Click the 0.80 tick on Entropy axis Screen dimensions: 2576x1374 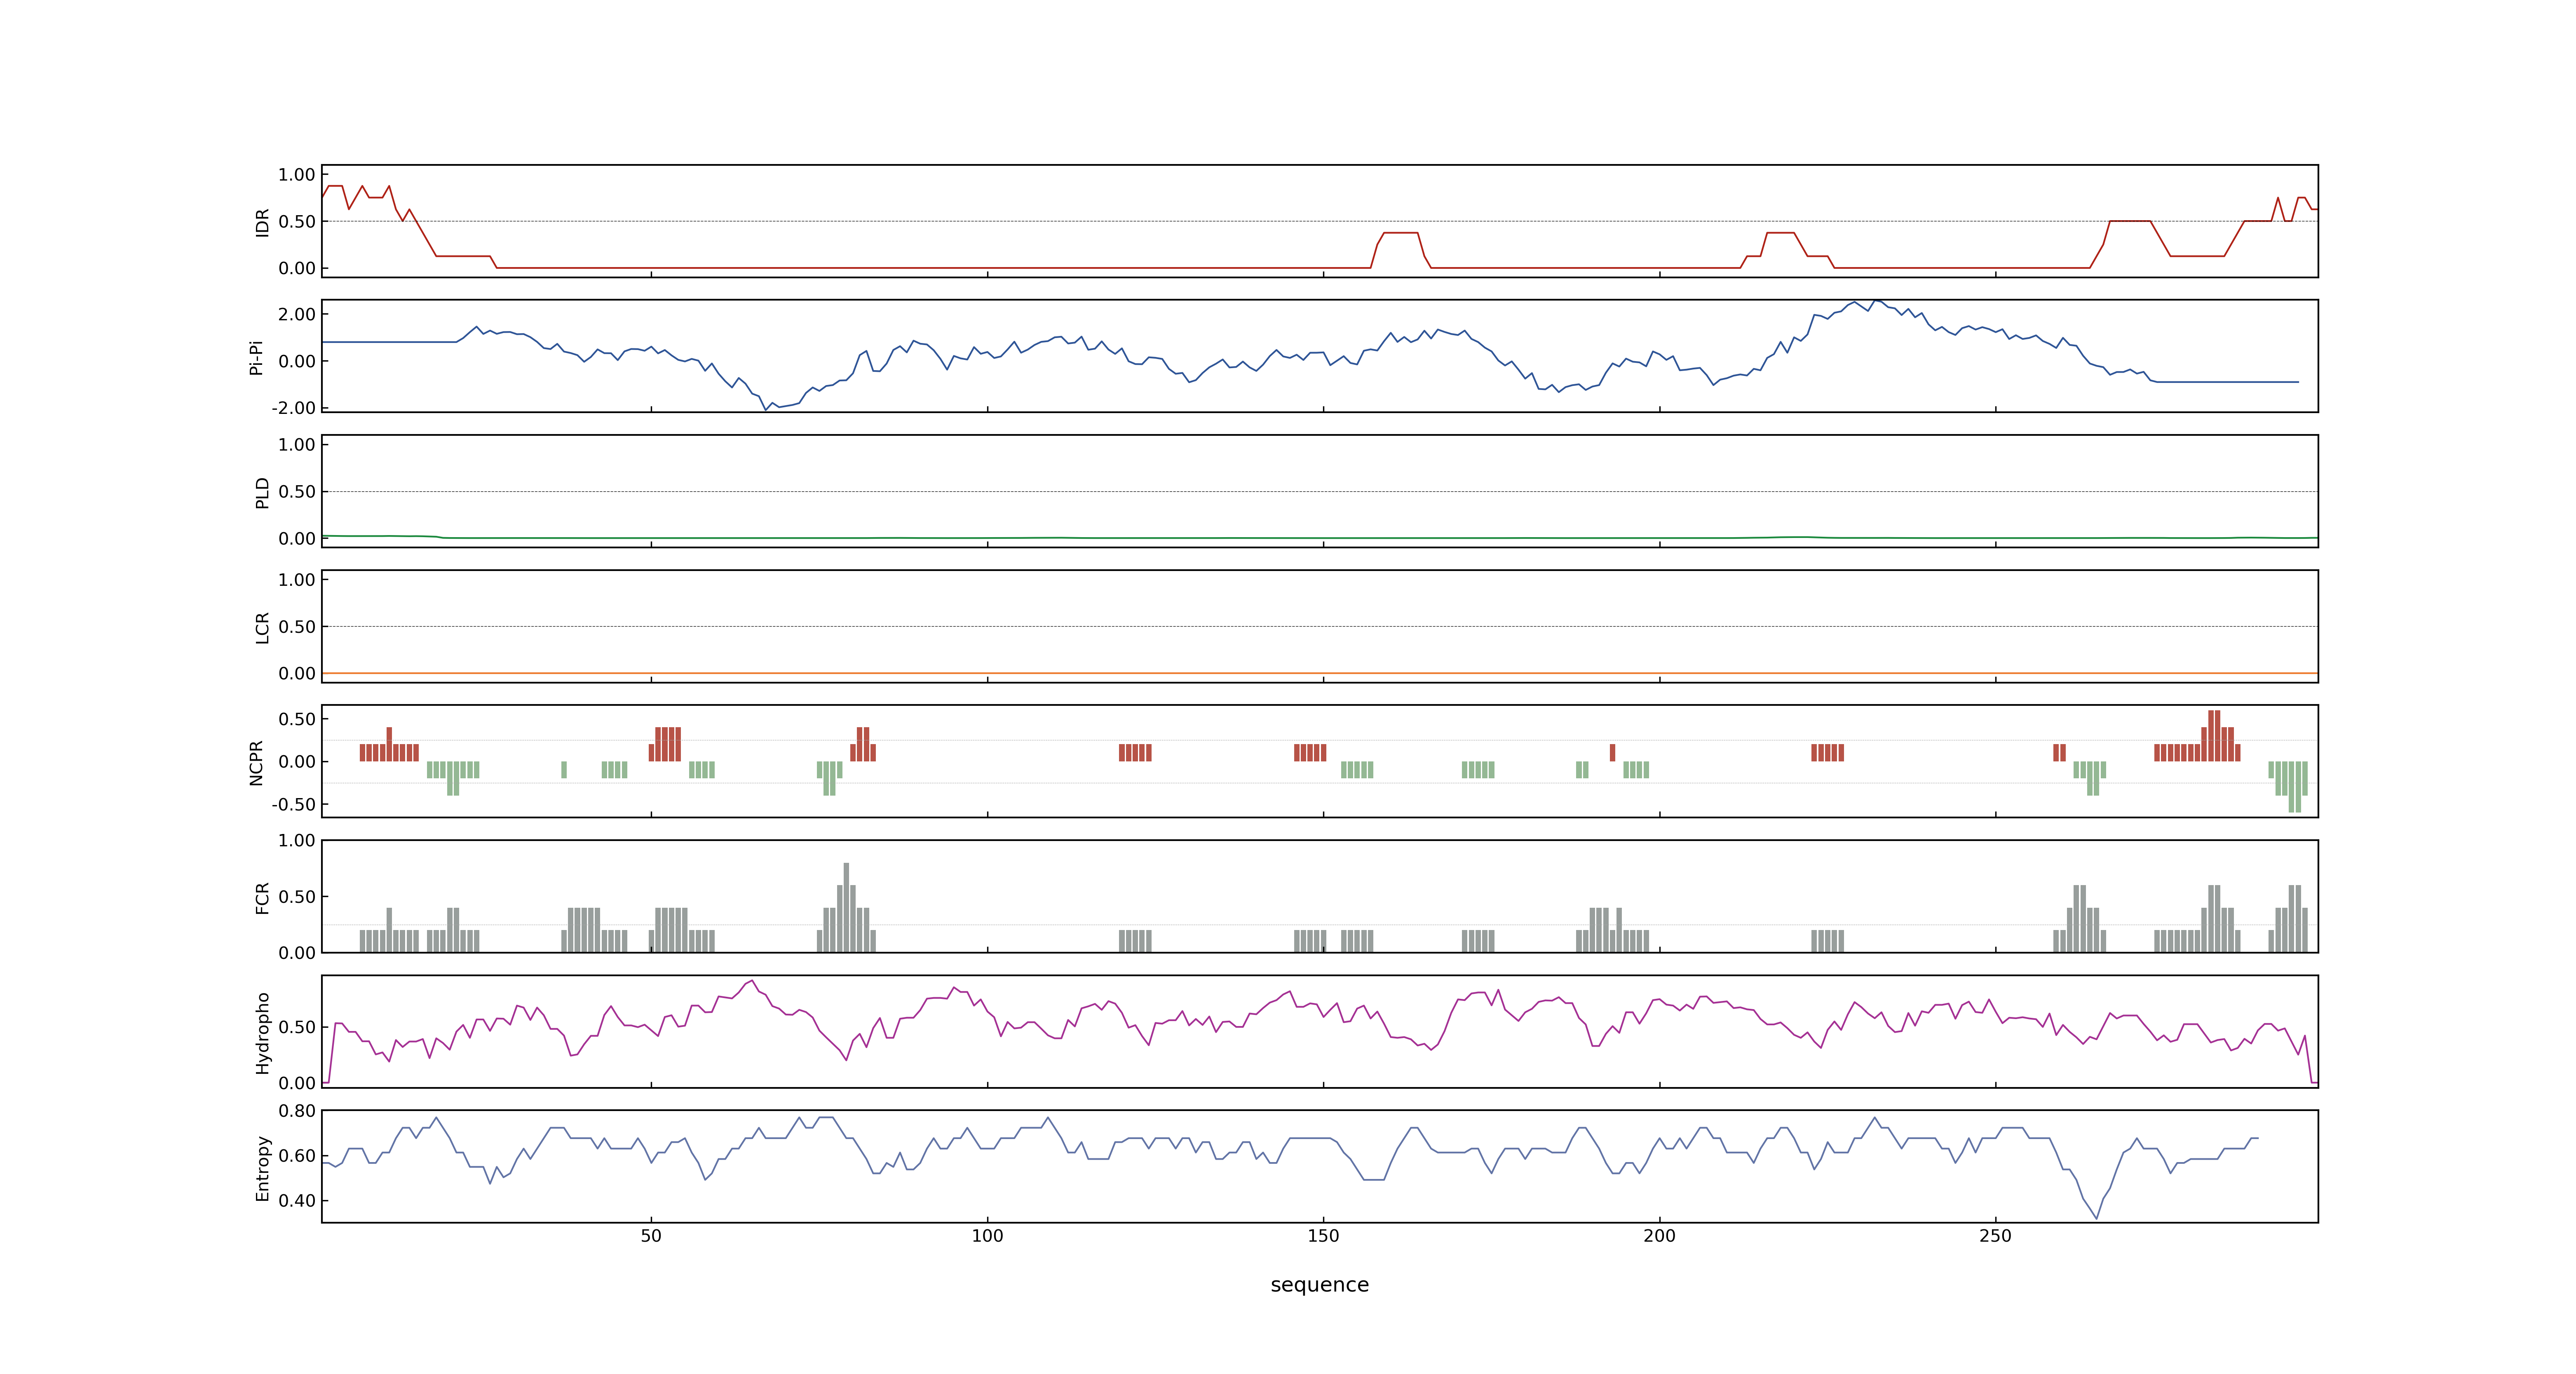[x=297, y=1111]
